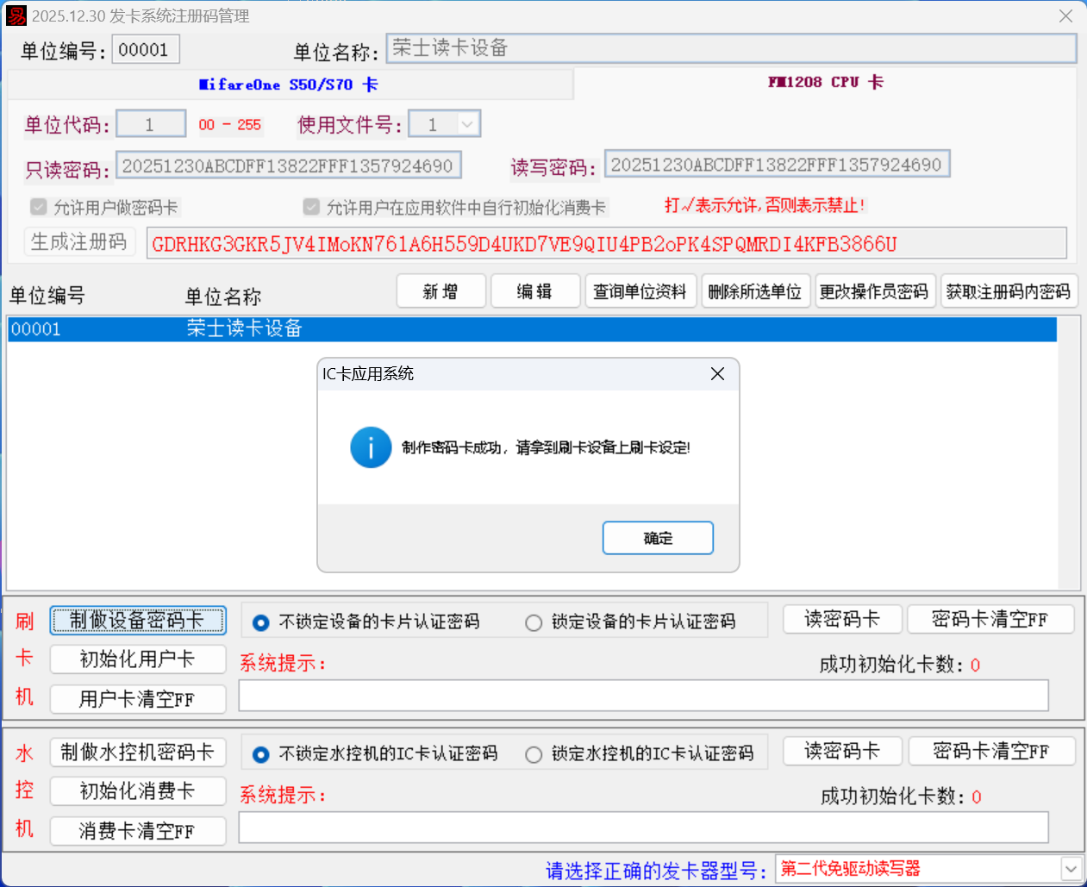Select 锁定设备的卡片认证密码 radio option
1087x887 pixels.
tap(534, 622)
